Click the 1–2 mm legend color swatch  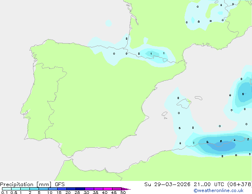click(25, 189)
